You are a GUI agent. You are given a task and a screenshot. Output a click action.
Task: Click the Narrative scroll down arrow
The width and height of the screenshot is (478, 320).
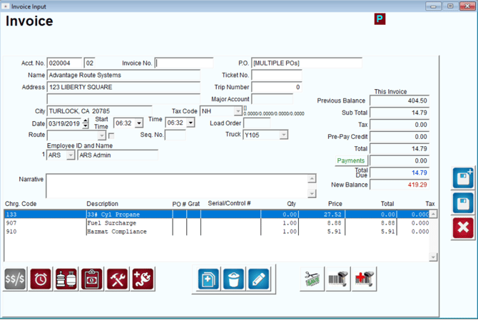312,193
